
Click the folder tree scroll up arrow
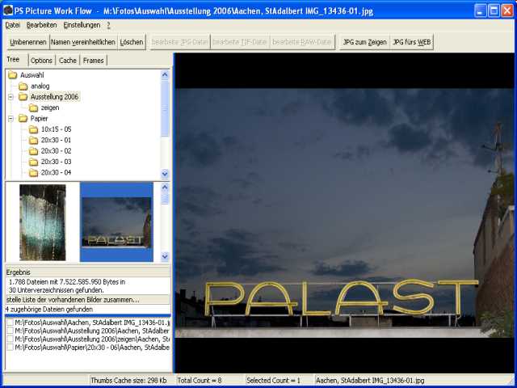click(165, 75)
